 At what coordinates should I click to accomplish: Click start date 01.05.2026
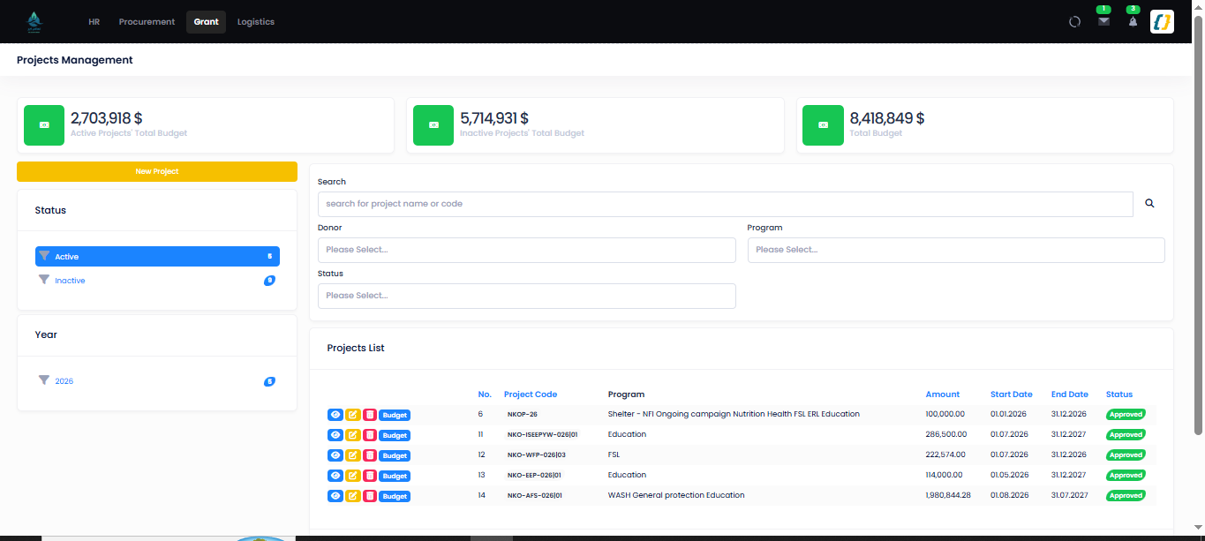[x=1009, y=475]
